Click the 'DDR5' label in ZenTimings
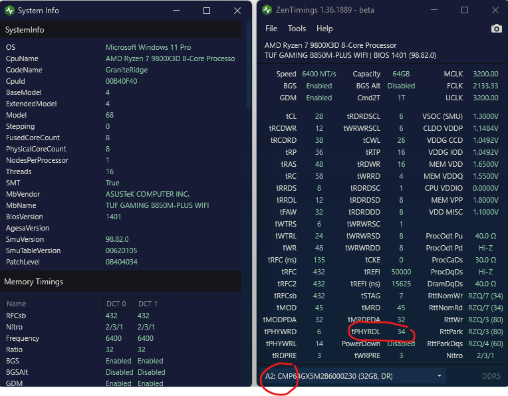Viewport: 508px width, 396px height. tap(491, 376)
